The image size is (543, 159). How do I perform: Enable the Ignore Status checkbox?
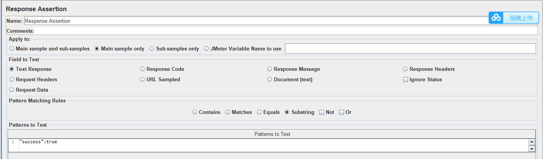[x=405, y=80]
